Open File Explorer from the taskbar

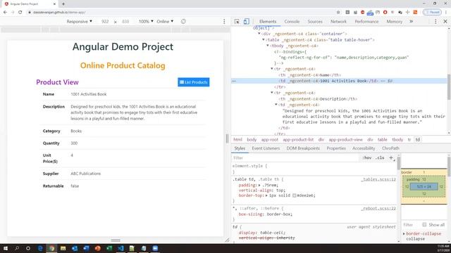(x=63, y=248)
